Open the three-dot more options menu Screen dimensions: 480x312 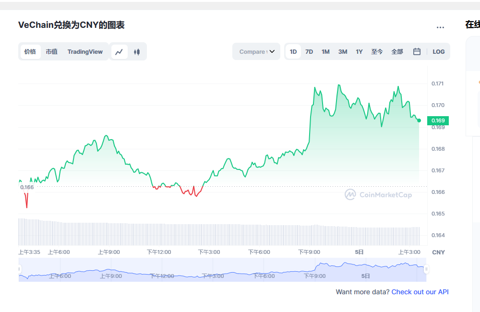point(440,27)
